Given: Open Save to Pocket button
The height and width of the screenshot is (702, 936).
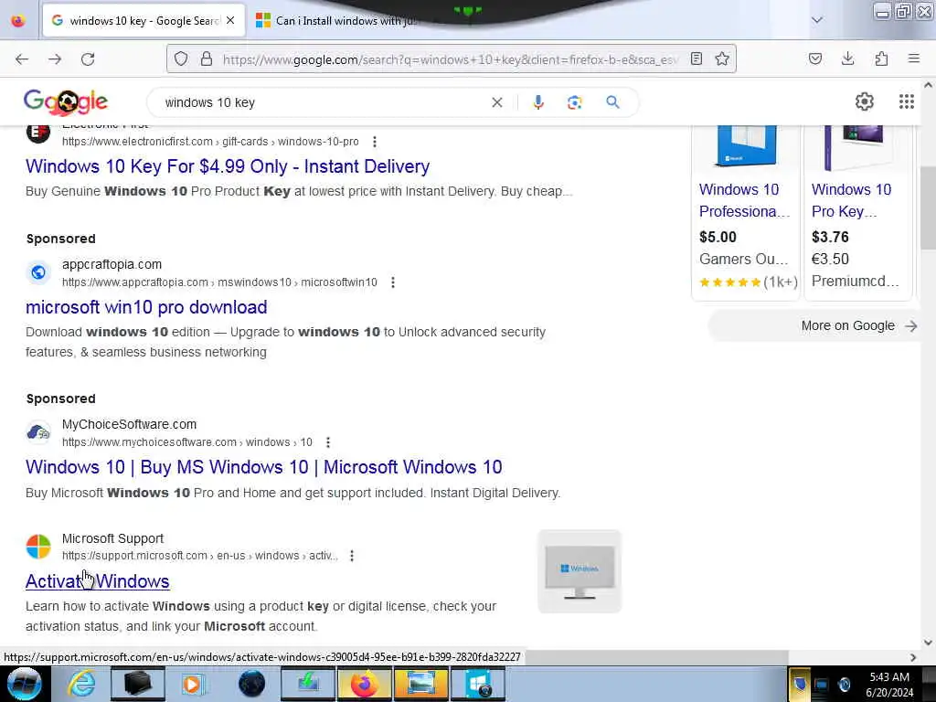Looking at the screenshot, I should (815, 58).
